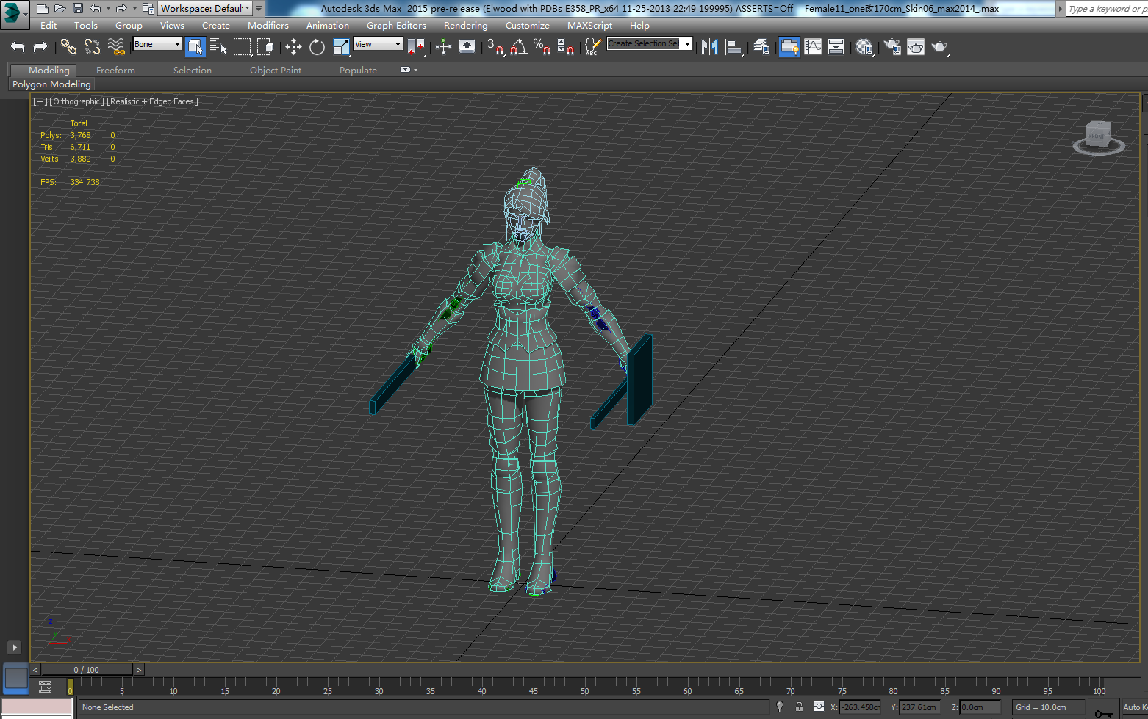
Task: Open the Render Setup dialog
Action: (892, 47)
